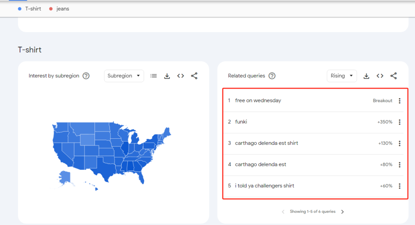
Task: Open more options menu for 'funki' query
Action: click(x=400, y=122)
